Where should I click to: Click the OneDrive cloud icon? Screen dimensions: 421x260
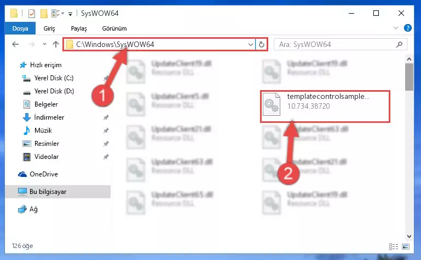[x=22, y=174]
